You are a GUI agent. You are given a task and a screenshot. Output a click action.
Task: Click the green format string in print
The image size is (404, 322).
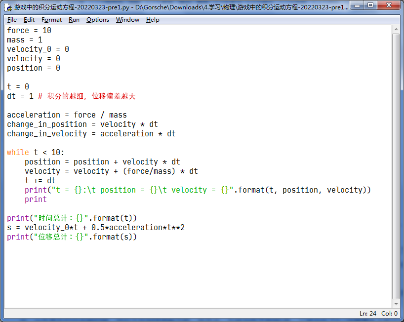(x=142, y=190)
